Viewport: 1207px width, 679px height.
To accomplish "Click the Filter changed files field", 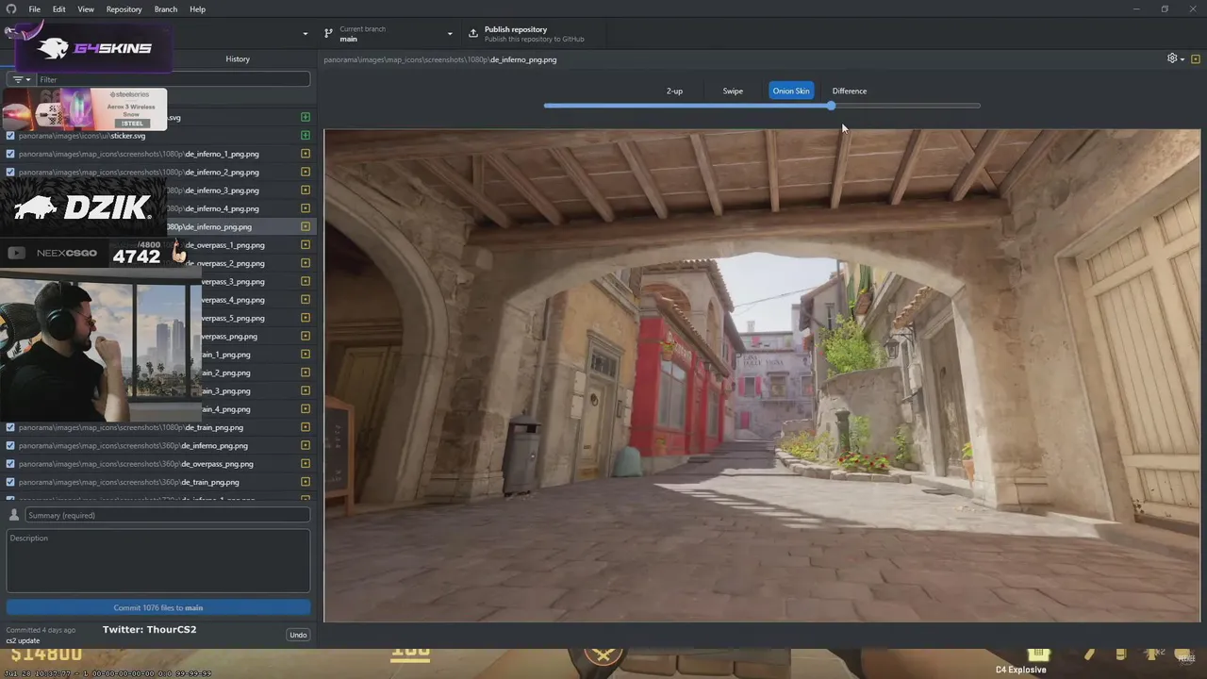I will 173,79.
